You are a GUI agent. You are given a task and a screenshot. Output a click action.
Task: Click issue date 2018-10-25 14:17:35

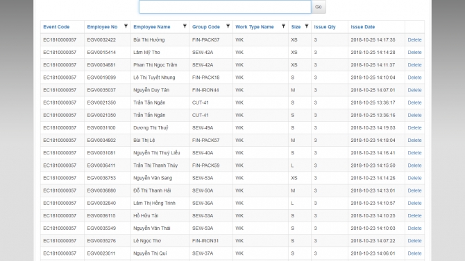click(x=373, y=39)
